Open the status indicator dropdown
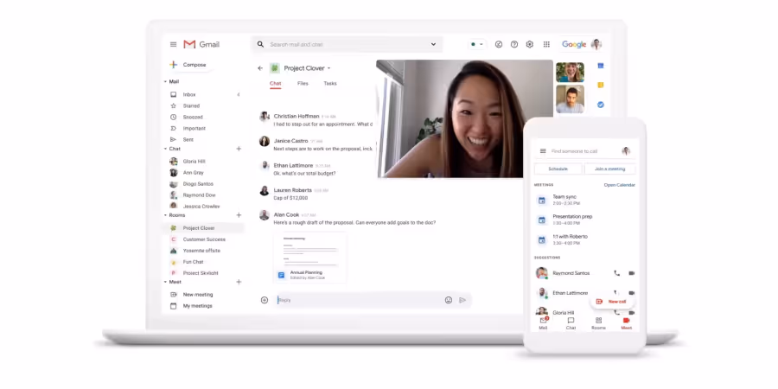Image resolution: width=778 pixels, height=389 pixels. point(477,44)
